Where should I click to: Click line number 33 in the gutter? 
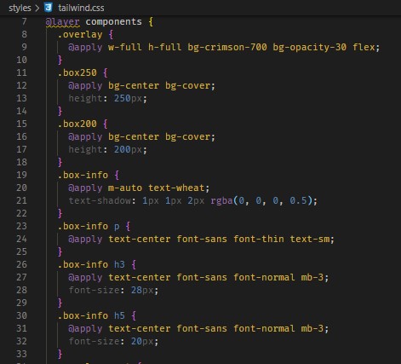coord(21,354)
